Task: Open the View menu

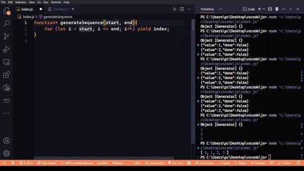Action: pos(32,2)
